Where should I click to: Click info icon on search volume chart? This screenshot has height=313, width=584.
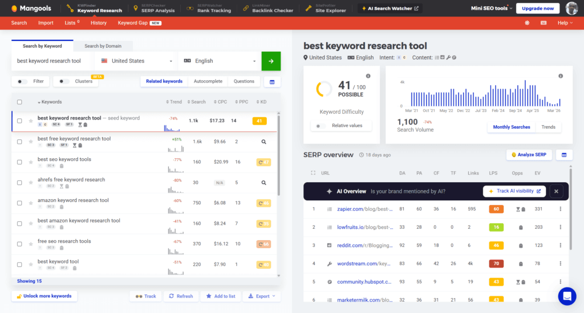[x=561, y=76]
